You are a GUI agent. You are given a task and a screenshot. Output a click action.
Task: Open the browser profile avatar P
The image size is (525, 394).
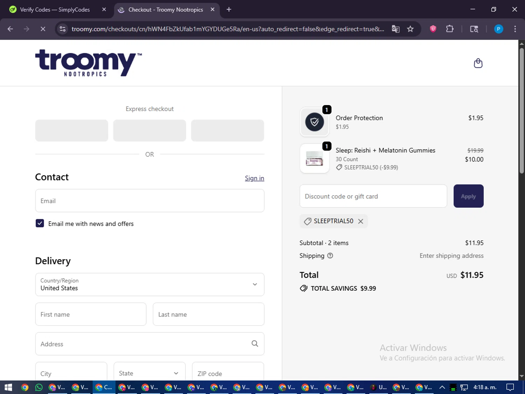pyautogui.click(x=498, y=29)
